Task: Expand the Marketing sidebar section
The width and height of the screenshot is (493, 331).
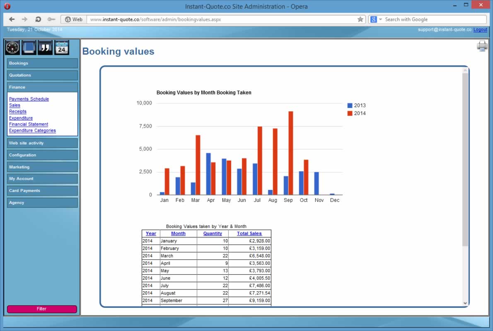Action: (42, 167)
